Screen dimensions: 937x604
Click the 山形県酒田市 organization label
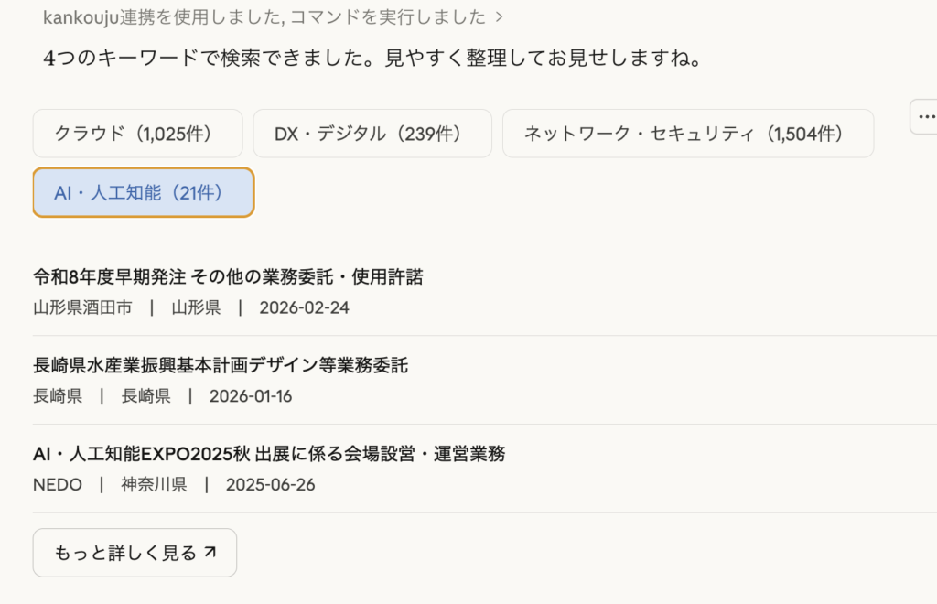[82, 307]
